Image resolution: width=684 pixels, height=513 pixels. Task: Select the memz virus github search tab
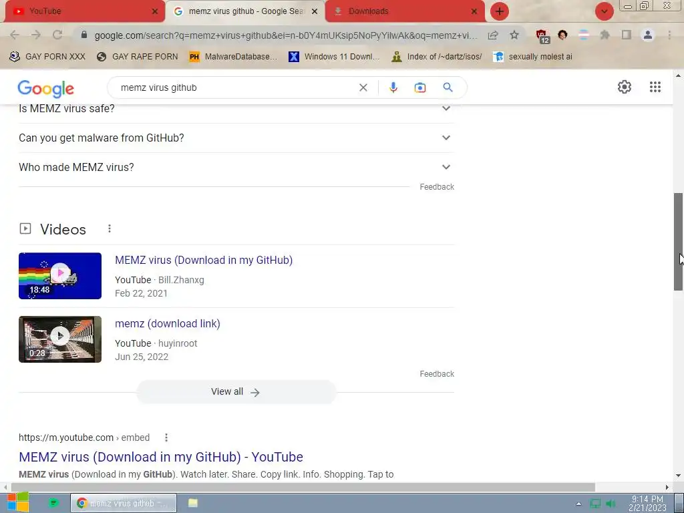(x=245, y=11)
